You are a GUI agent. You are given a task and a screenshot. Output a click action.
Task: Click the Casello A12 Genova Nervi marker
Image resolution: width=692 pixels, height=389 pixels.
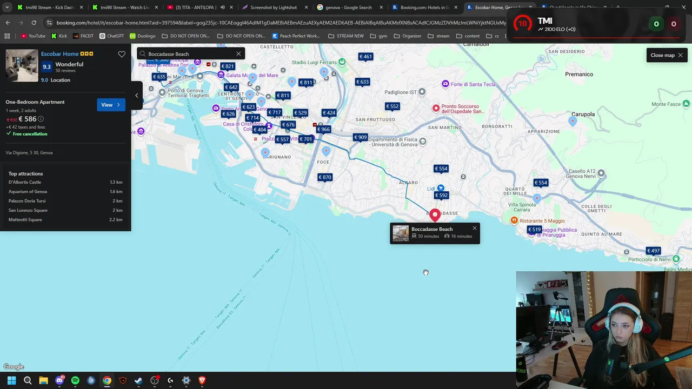(601, 173)
